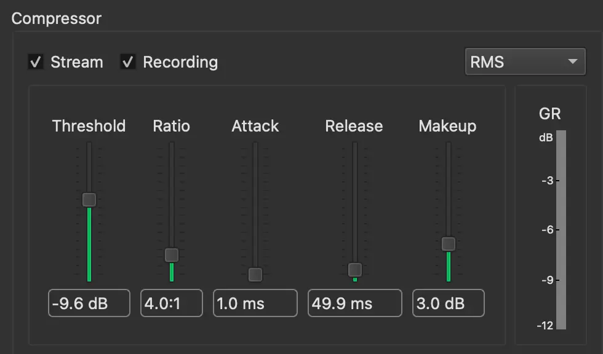This screenshot has width=603, height=354.
Task: Click the -9.6 dB threshold value field
Action: (x=89, y=304)
